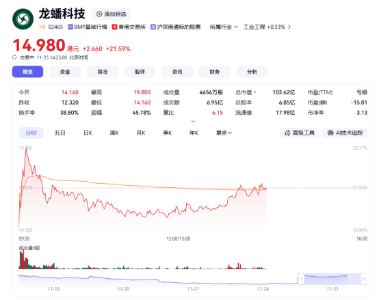Open the 股评 tab
This screenshot has height=300, width=379.
click(140, 72)
